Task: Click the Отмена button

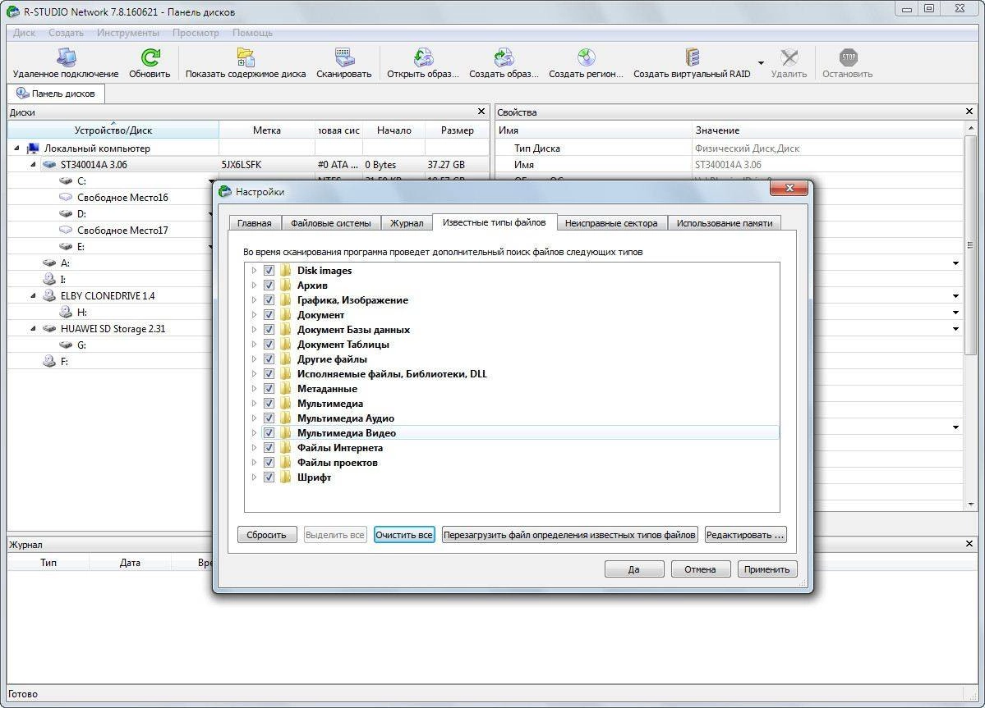Action: [700, 569]
